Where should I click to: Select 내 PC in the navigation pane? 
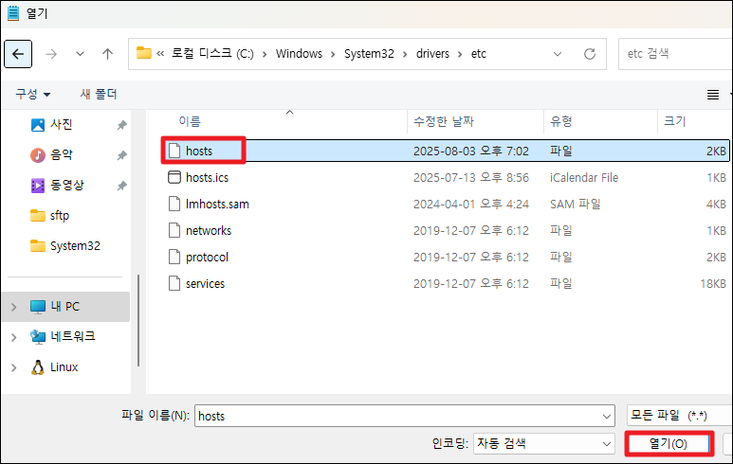point(65,307)
